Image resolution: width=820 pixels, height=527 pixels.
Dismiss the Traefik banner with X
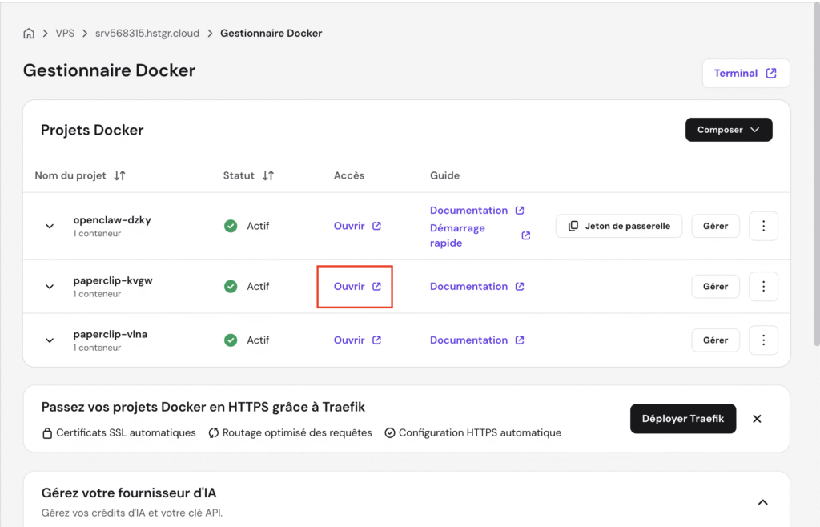coord(757,419)
